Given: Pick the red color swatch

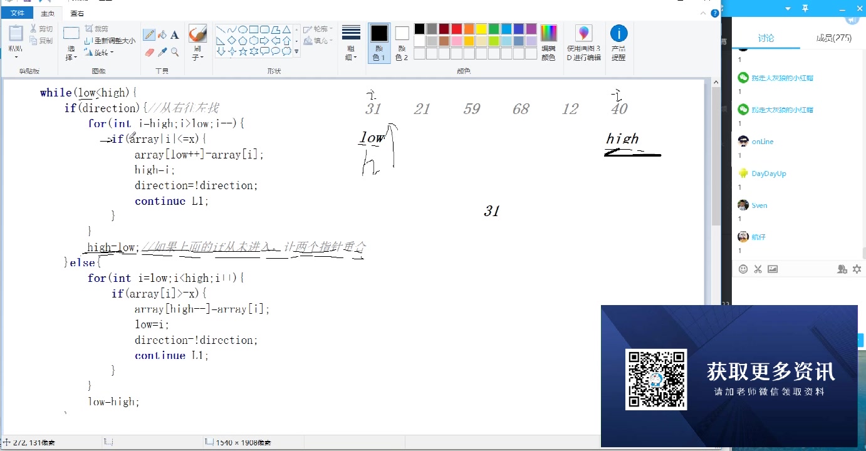Looking at the screenshot, I should click(456, 29).
